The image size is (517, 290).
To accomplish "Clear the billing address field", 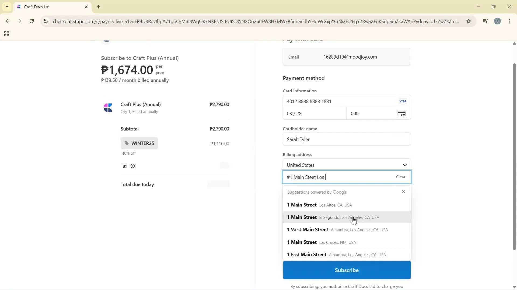I will coord(400,177).
